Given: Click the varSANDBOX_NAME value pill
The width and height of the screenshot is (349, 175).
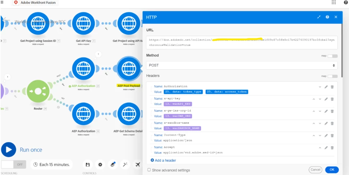Looking at the screenshot, I should pos(182,128).
